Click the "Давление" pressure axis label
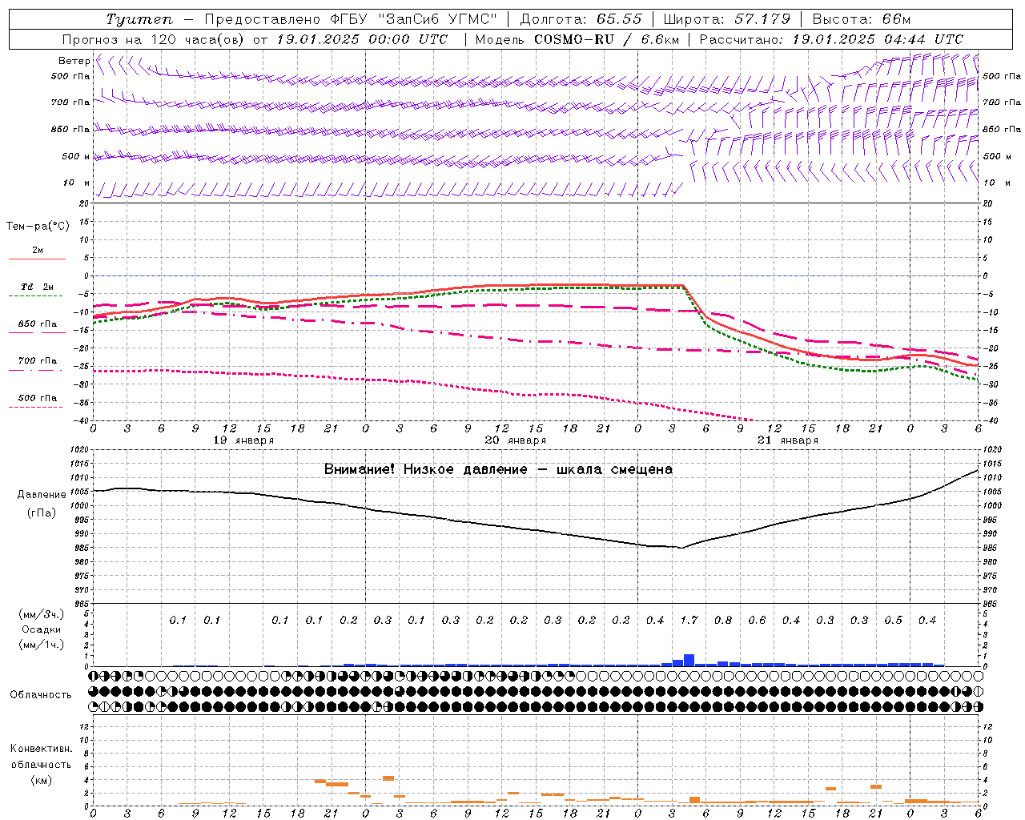This screenshot has height=820, width=1025. [x=42, y=495]
